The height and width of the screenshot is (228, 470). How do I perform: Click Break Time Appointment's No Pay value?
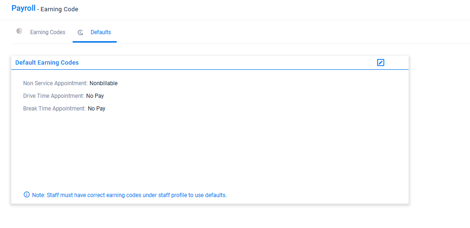(97, 109)
